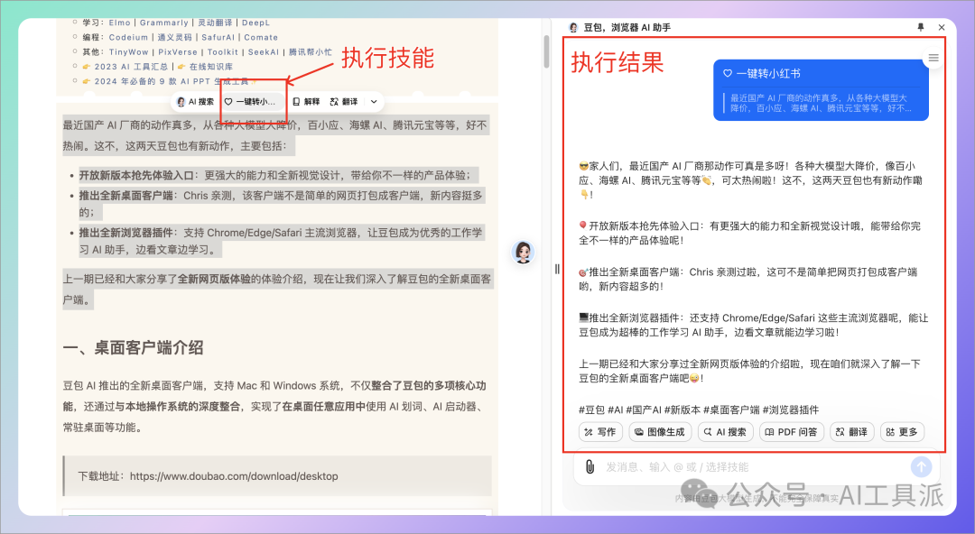This screenshot has height=534, width=975.
Task: Click the bold text 推出全新桌面客户端
Action: 125,195
